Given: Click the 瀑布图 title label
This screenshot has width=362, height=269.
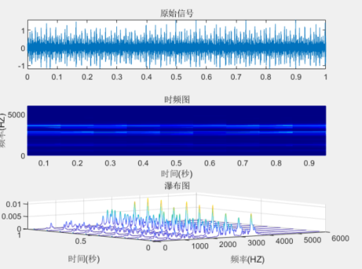Looking at the screenshot, I should click(x=176, y=185).
